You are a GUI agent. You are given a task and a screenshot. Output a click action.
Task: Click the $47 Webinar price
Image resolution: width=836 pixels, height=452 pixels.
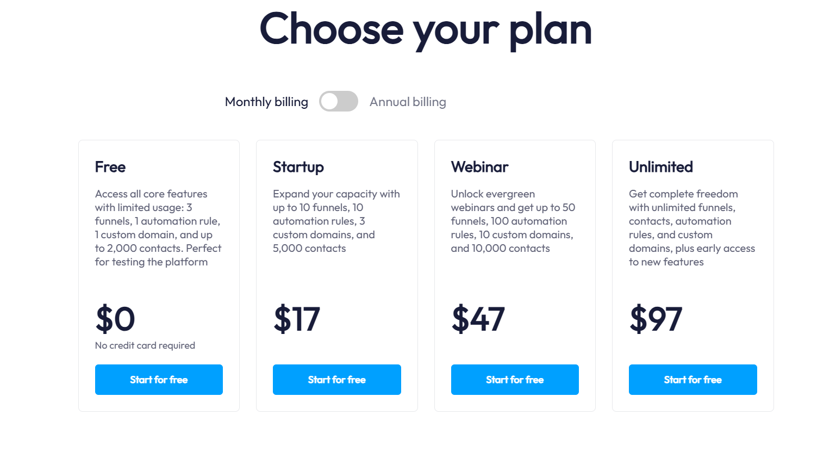pyautogui.click(x=478, y=320)
